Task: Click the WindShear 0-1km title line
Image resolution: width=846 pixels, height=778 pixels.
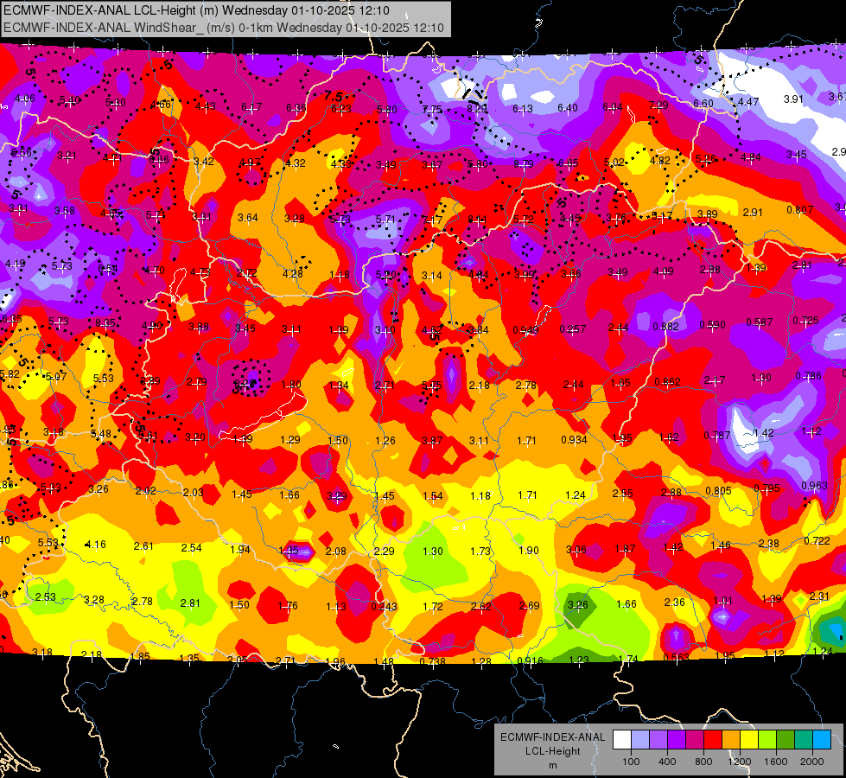Action: tap(223, 28)
